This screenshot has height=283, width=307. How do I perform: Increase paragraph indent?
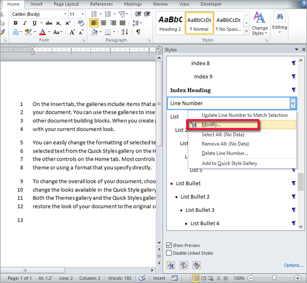(147, 14)
